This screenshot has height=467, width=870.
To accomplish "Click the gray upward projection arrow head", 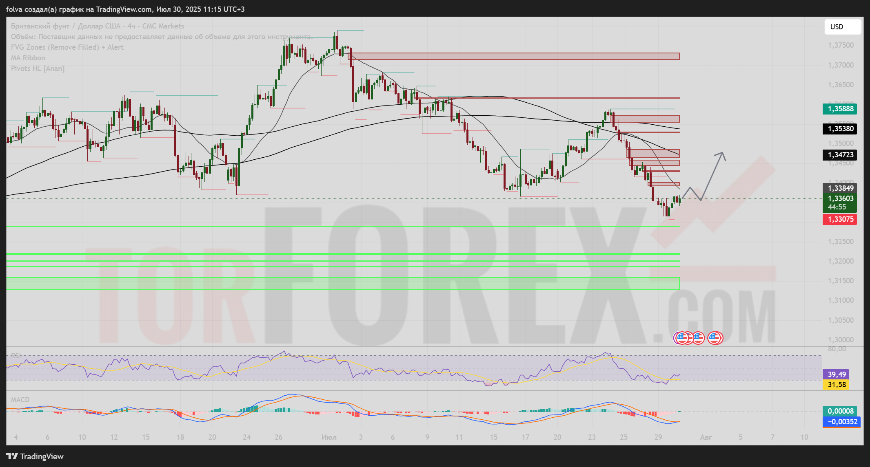I will click(722, 154).
